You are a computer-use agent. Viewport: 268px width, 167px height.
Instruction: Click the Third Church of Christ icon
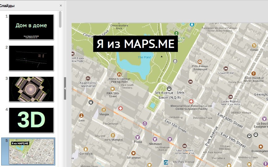click(253, 74)
